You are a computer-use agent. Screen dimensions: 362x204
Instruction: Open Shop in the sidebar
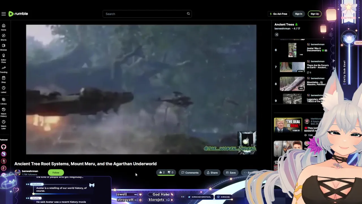(x=4, y=80)
